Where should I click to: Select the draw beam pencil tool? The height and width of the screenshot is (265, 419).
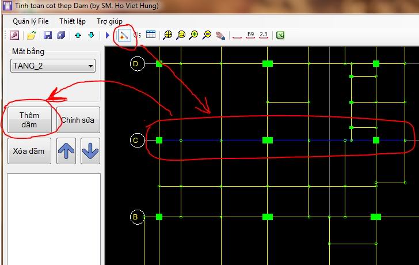tap(124, 35)
